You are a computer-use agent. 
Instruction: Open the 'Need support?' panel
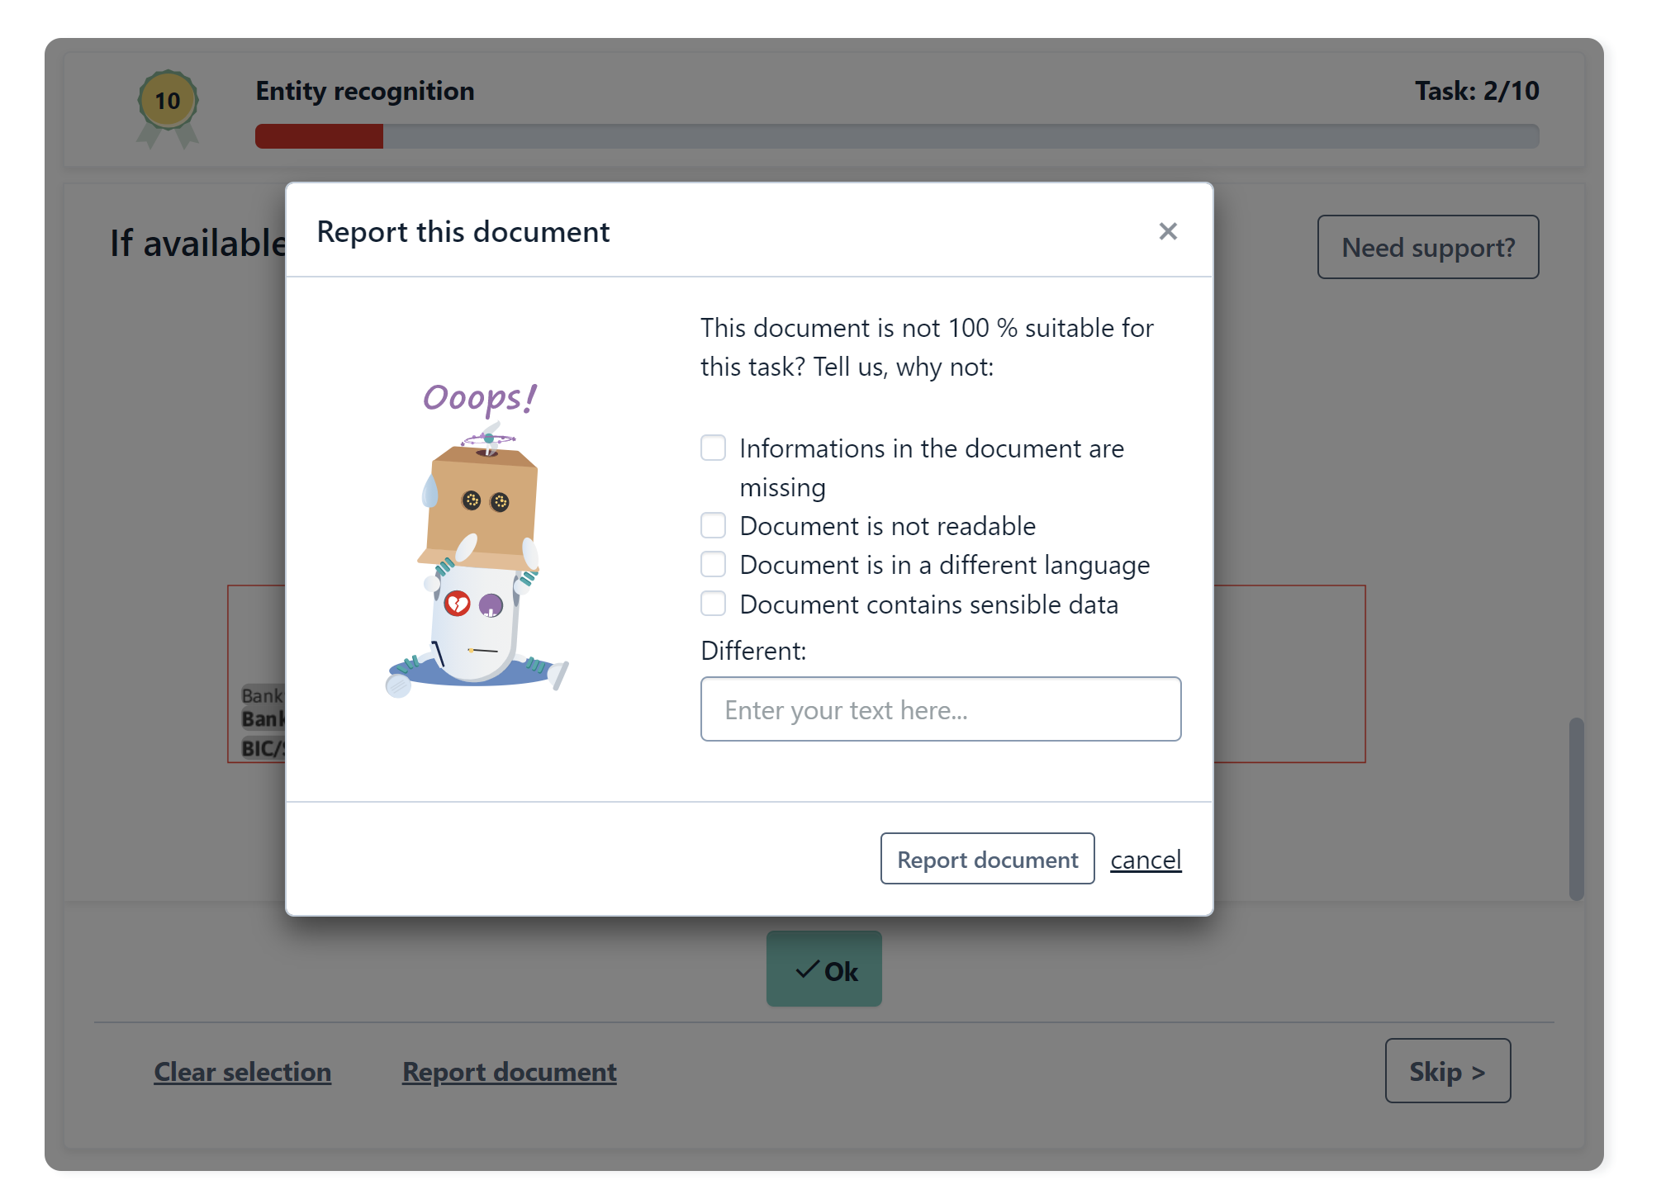tap(1428, 247)
